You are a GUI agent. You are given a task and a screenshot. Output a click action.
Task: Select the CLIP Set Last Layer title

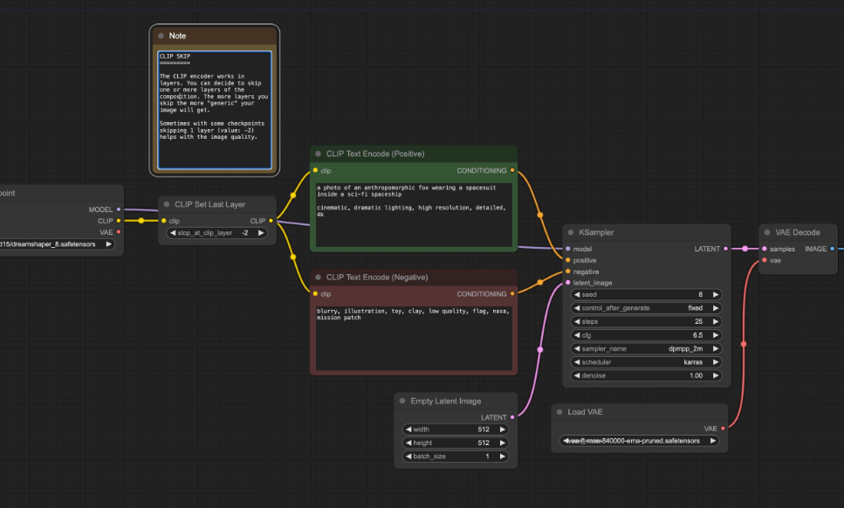coord(210,204)
